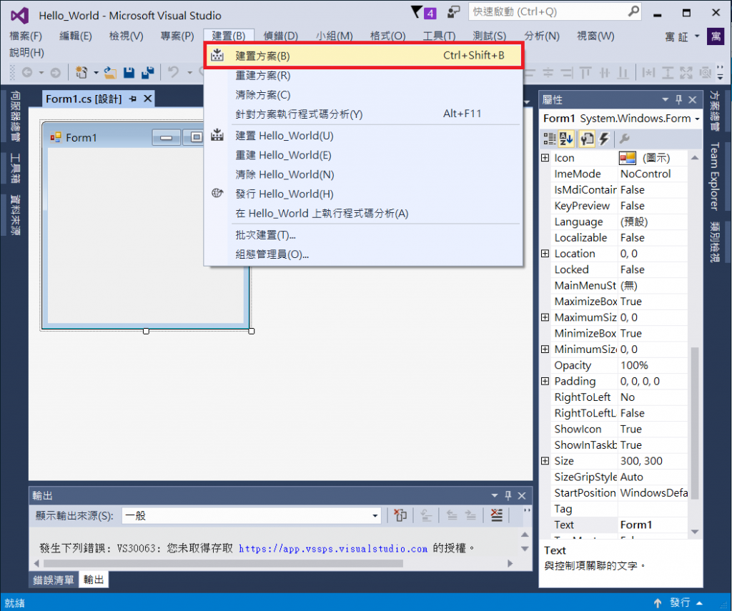Image resolution: width=732 pixels, height=611 pixels.
Task: Expand the Size property row
Action: pyautogui.click(x=545, y=461)
